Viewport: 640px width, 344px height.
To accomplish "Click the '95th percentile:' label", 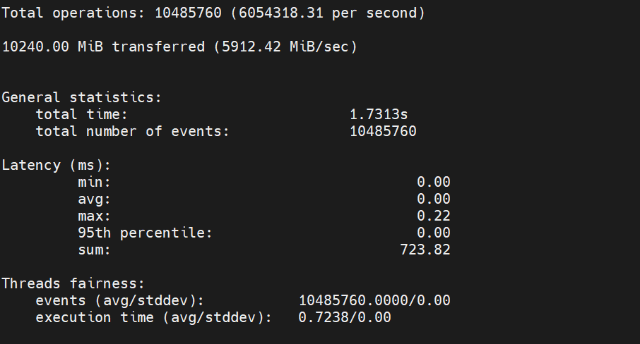I will tap(146, 233).
